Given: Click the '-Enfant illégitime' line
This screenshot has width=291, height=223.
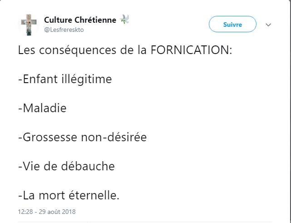Looking at the screenshot, I should pyautogui.click(x=65, y=79).
